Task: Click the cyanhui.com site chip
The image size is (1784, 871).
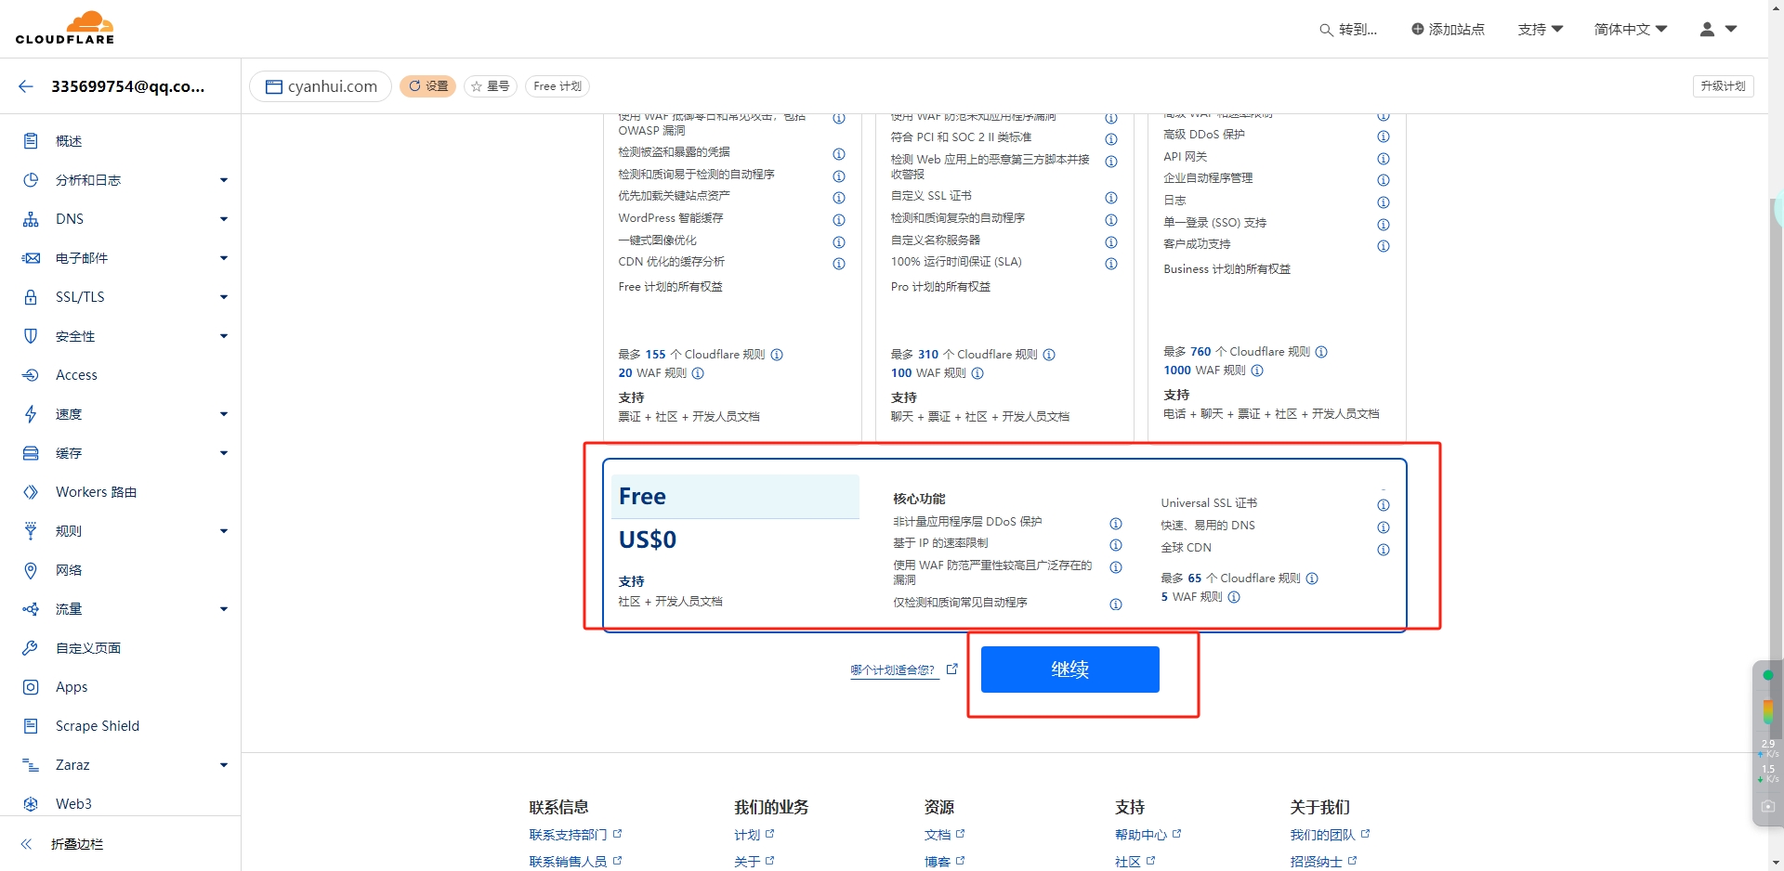Action: [321, 86]
